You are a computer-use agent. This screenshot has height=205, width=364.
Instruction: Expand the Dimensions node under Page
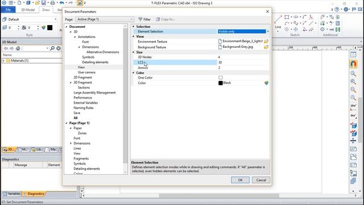[x=71, y=143]
